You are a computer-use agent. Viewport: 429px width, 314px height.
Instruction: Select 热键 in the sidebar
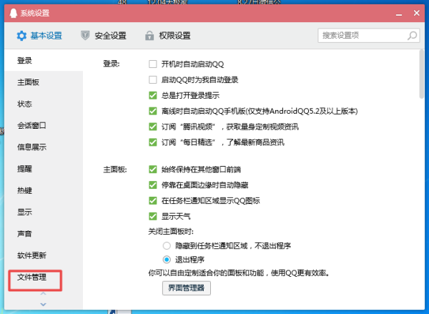(x=44, y=190)
